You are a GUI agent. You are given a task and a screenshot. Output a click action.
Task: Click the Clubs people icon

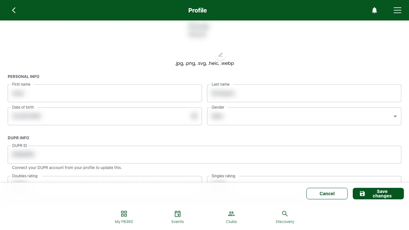tap(231, 214)
